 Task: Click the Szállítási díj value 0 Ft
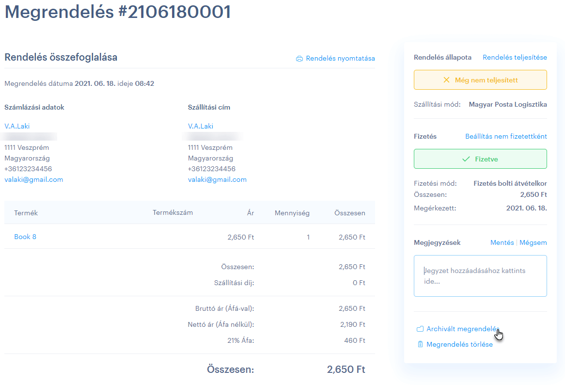click(359, 283)
